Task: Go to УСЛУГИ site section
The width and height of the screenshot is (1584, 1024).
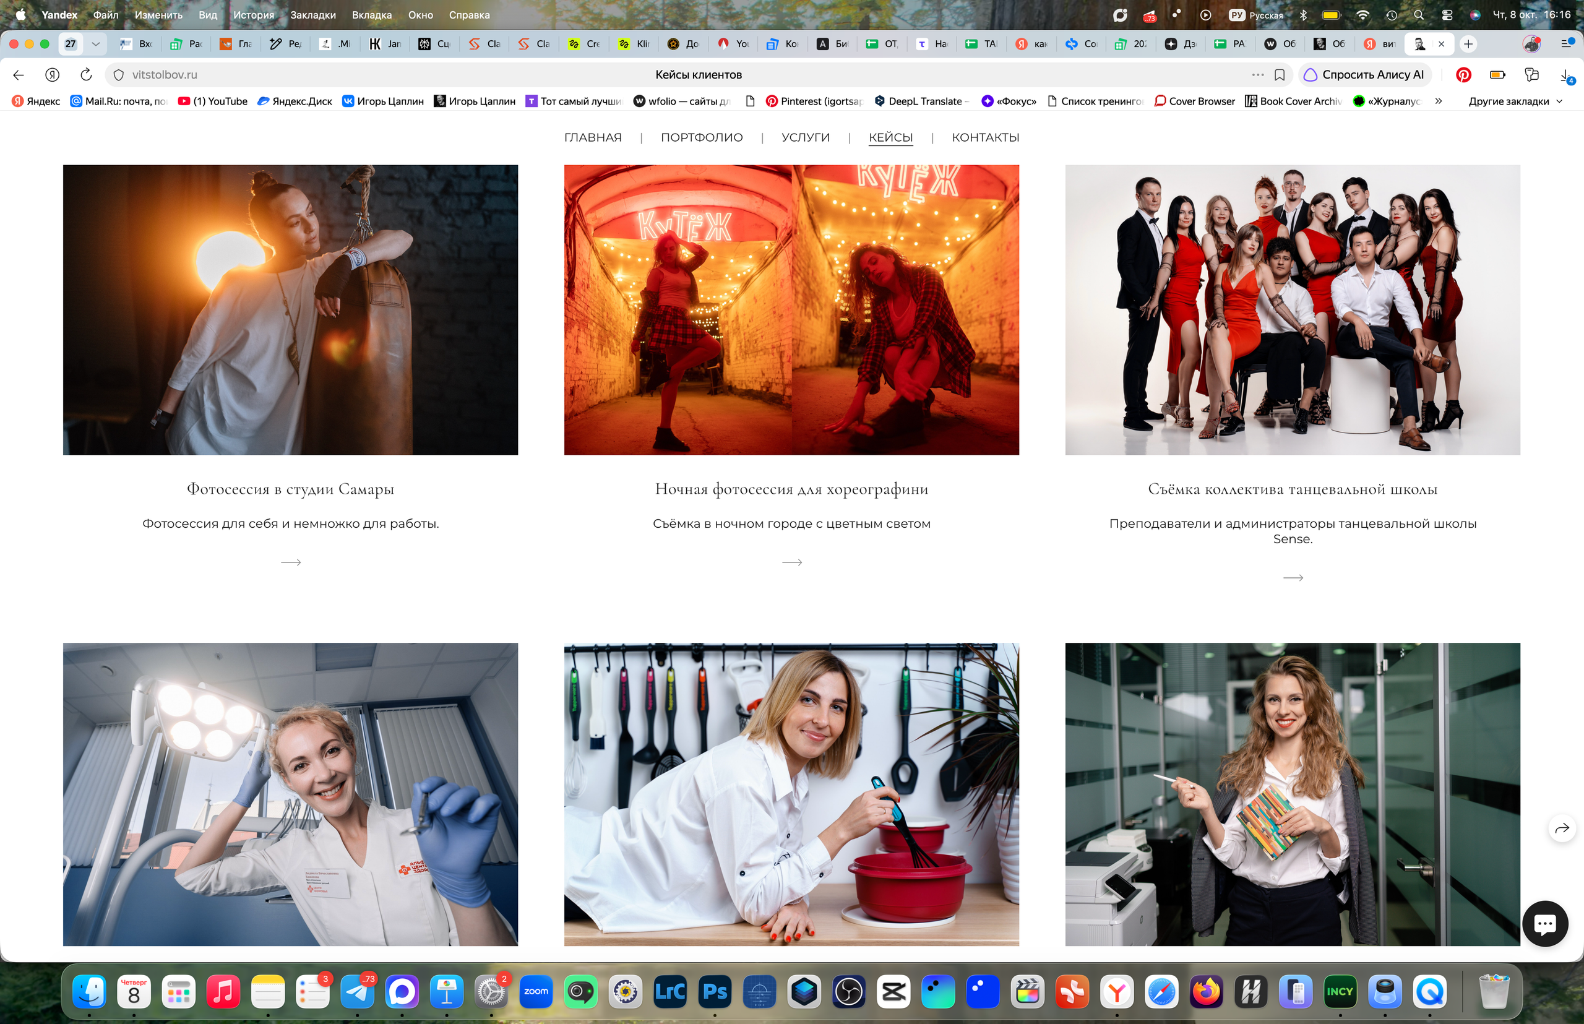Action: tap(805, 137)
